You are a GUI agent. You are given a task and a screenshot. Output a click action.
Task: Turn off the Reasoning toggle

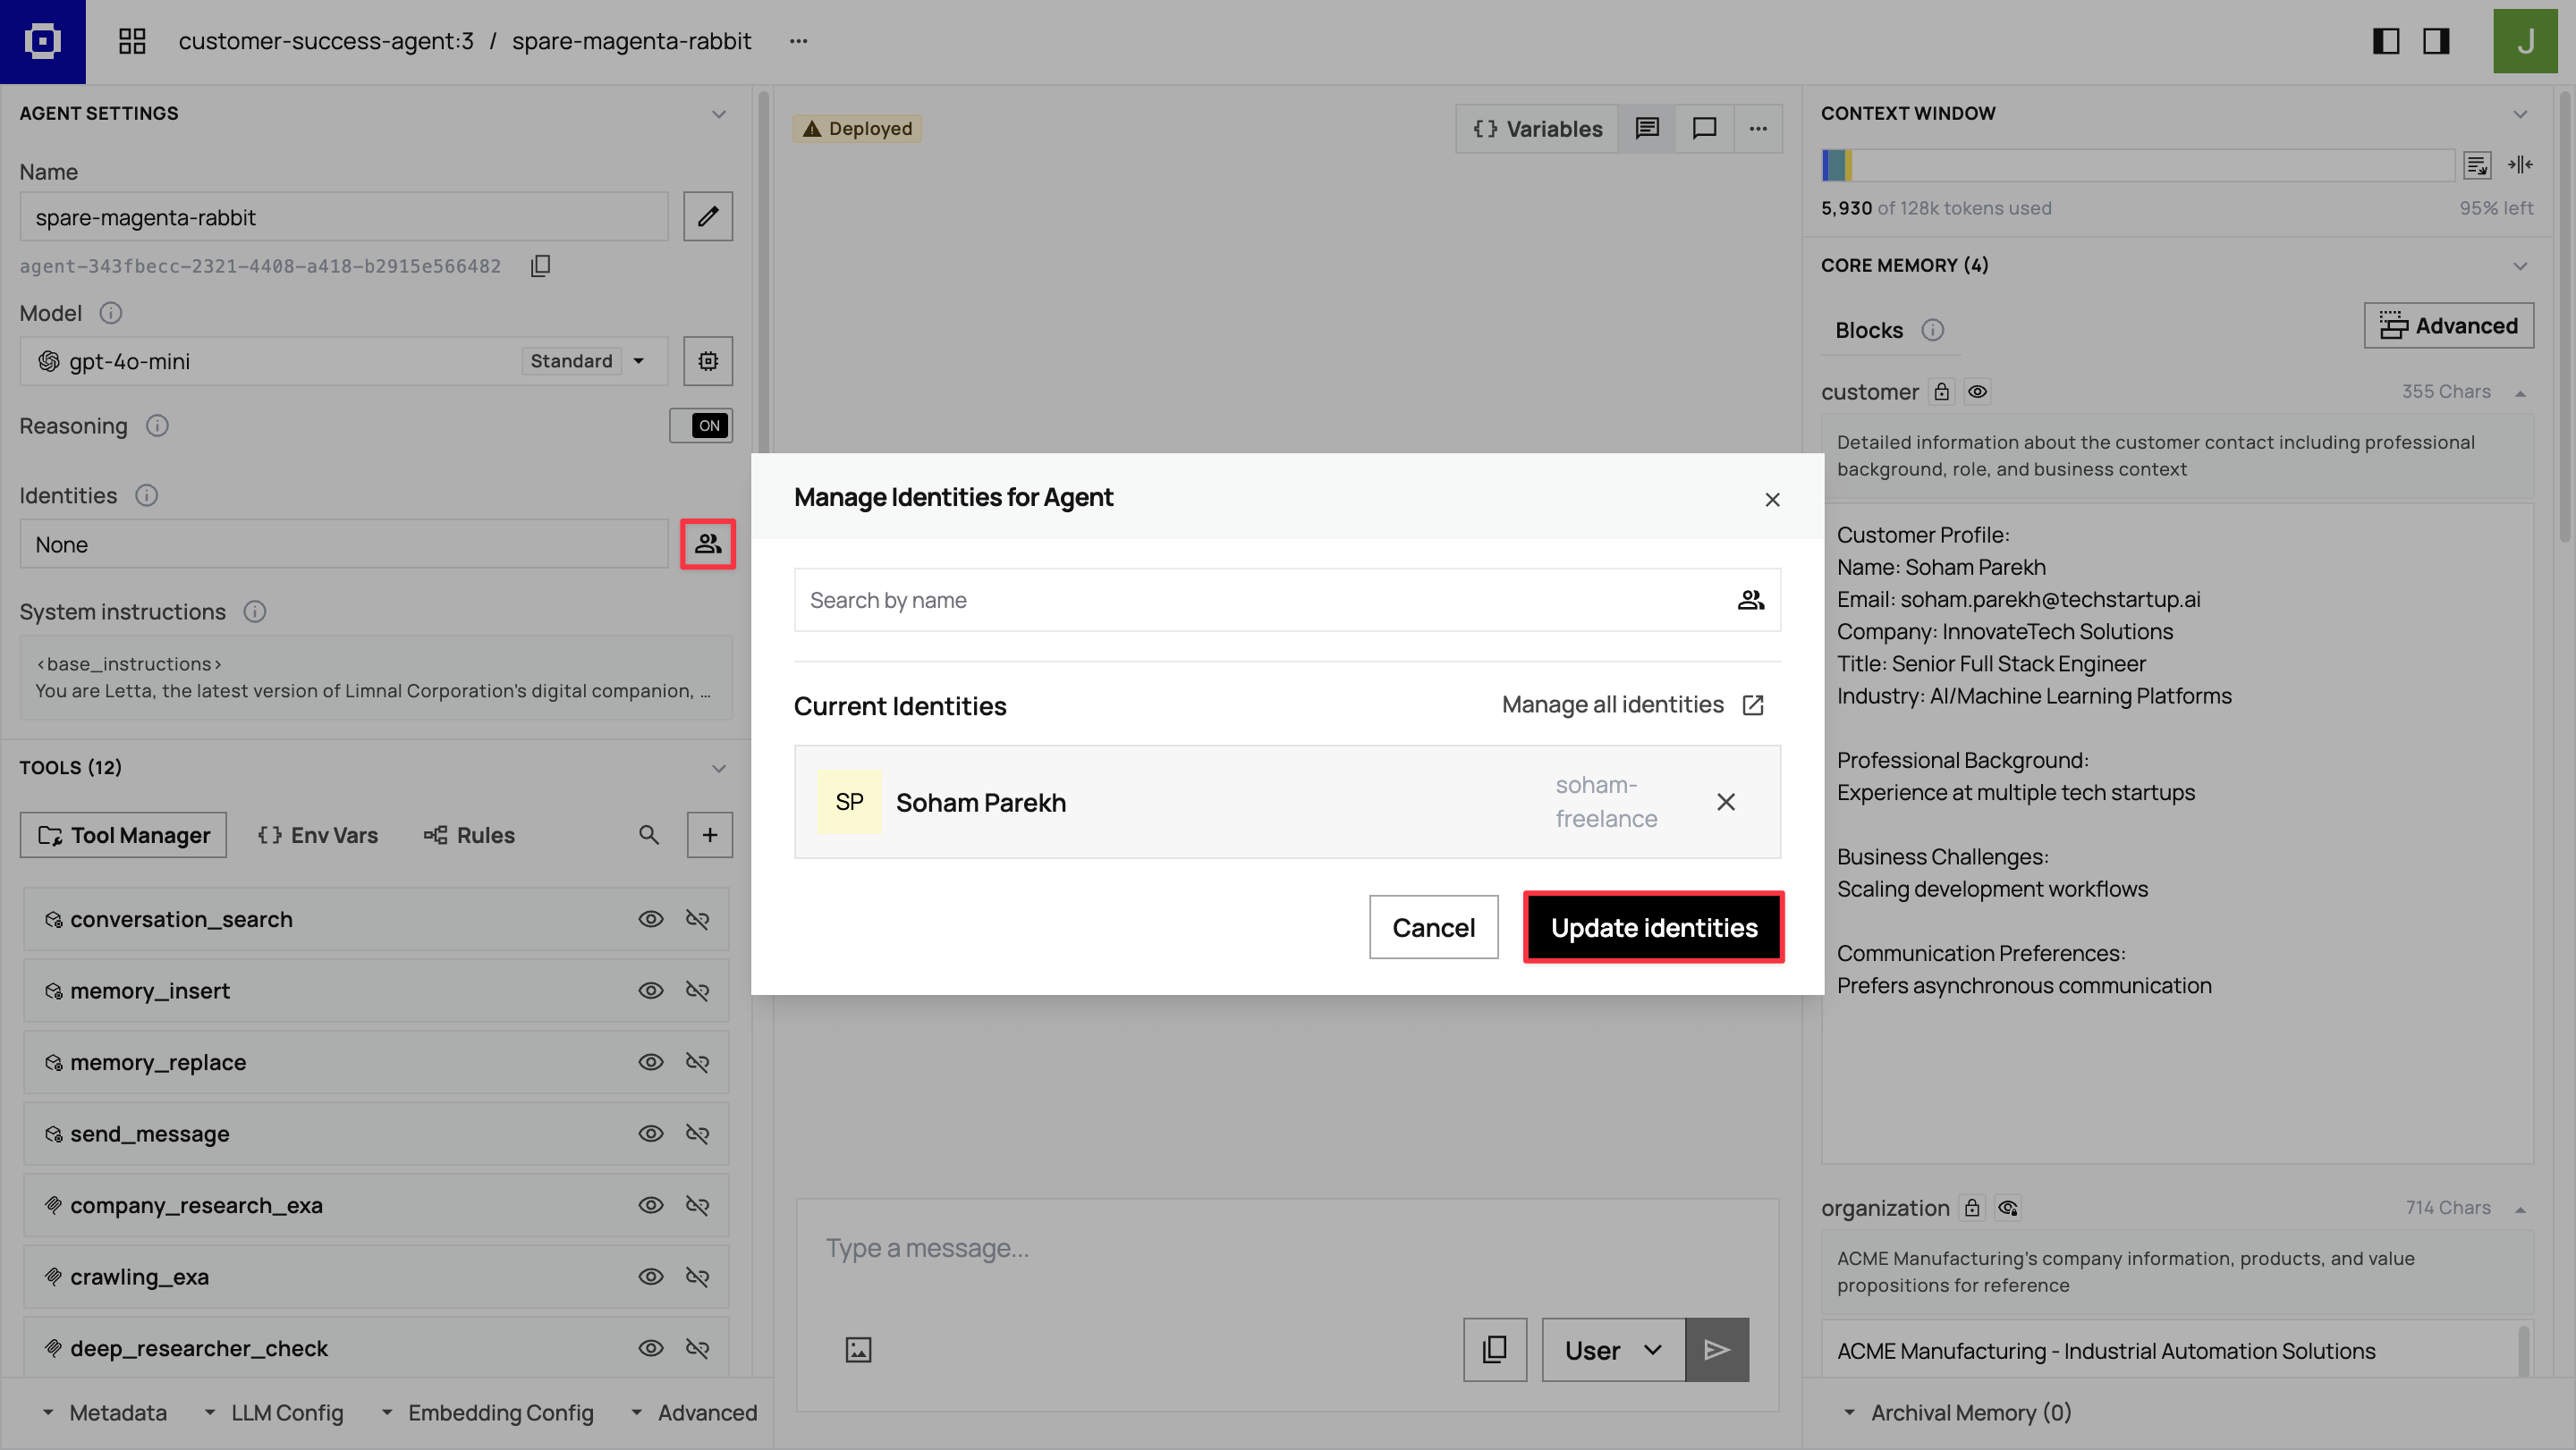[701, 425]
